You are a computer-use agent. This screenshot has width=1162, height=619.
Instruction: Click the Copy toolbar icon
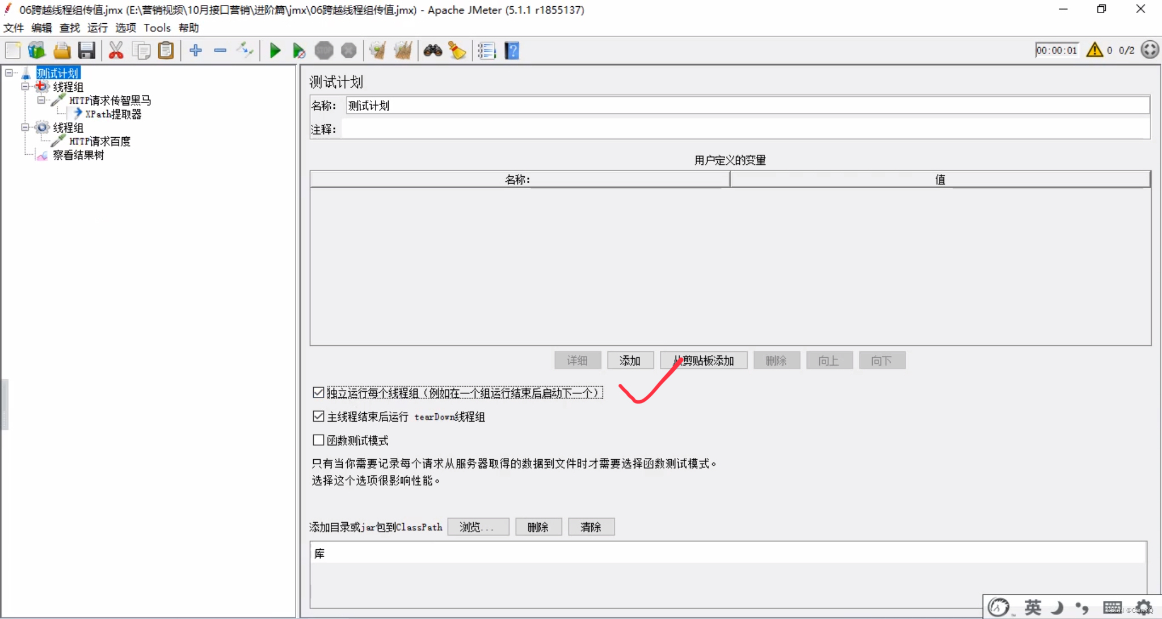tap(141, 50)
